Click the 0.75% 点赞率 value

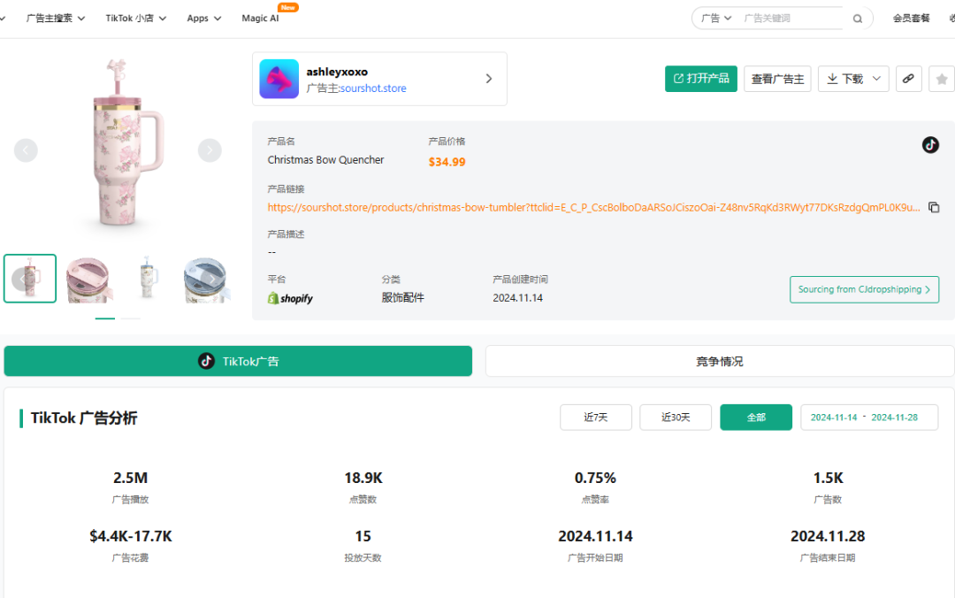[x=595, y=478]
